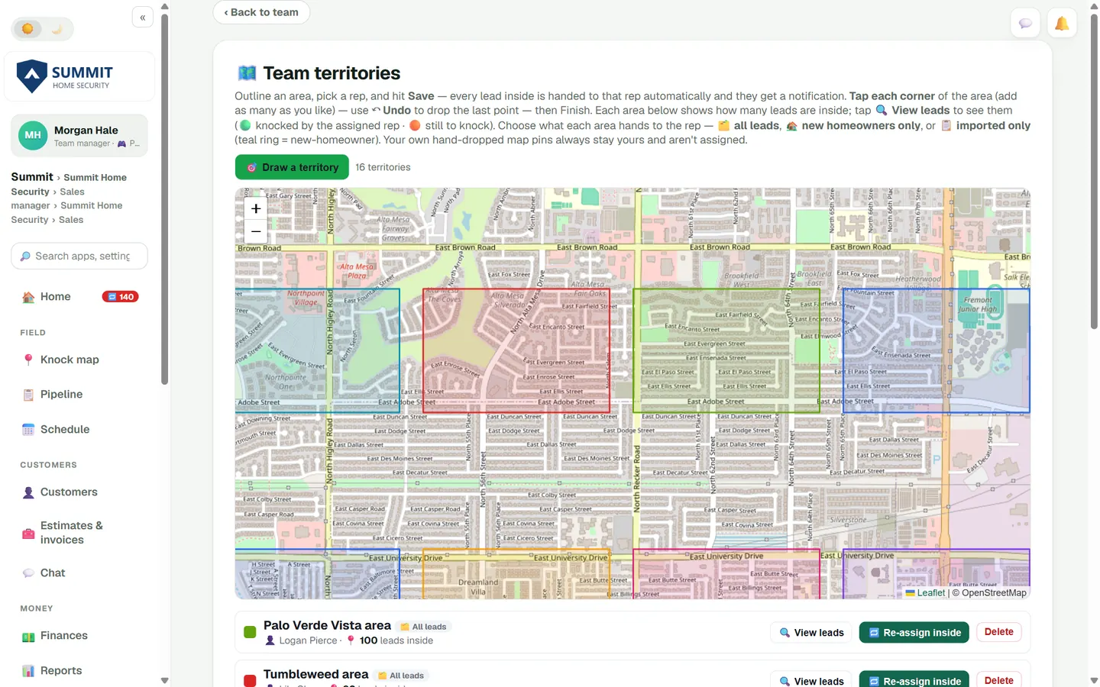Click Tumbleweed area title
The image size is (1100, 687).
click(316, 674)
